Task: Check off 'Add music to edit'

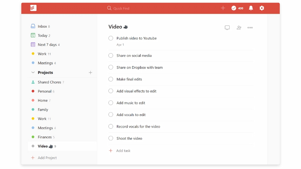Action: (111, 103)
